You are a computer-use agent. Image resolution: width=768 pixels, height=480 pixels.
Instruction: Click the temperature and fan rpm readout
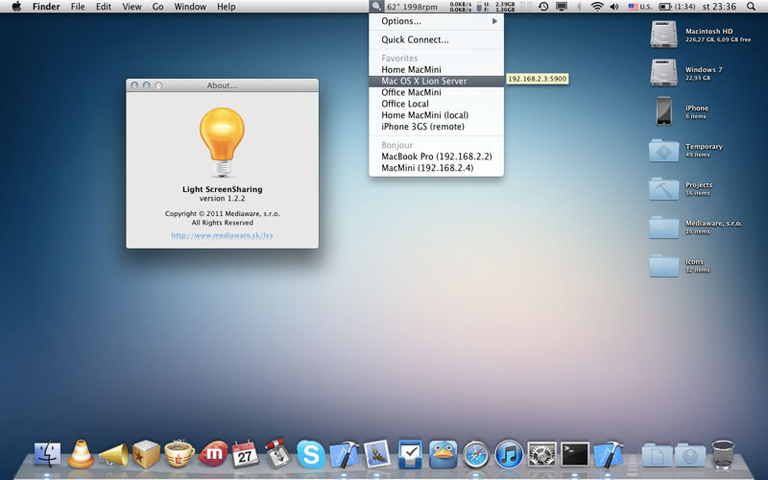coord(412,7)
